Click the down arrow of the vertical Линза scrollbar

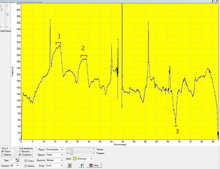coord(7,27)
